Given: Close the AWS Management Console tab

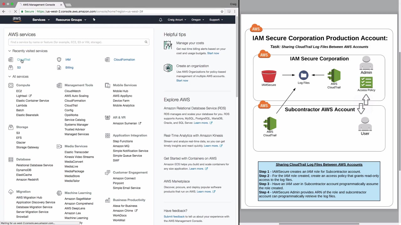Looking at the screenshot, I should tap(61, 5).
